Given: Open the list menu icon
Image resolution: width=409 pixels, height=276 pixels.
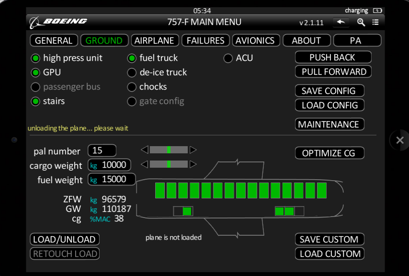Looking at the screenshot, I should (375, 22).
